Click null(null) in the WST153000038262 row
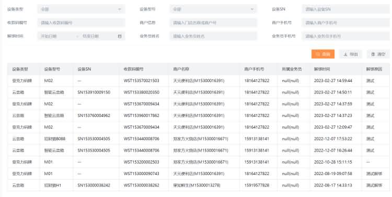 (x=291, y=186)
